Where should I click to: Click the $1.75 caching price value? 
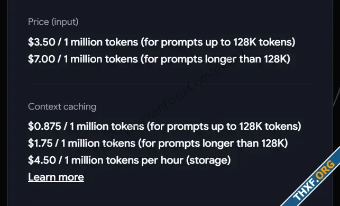coord(40,143)
